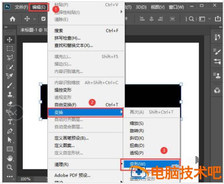Choose 扭曲(D) in transform submenu
The width and height of the screenshot is (224, 184).
click(151, 145)
